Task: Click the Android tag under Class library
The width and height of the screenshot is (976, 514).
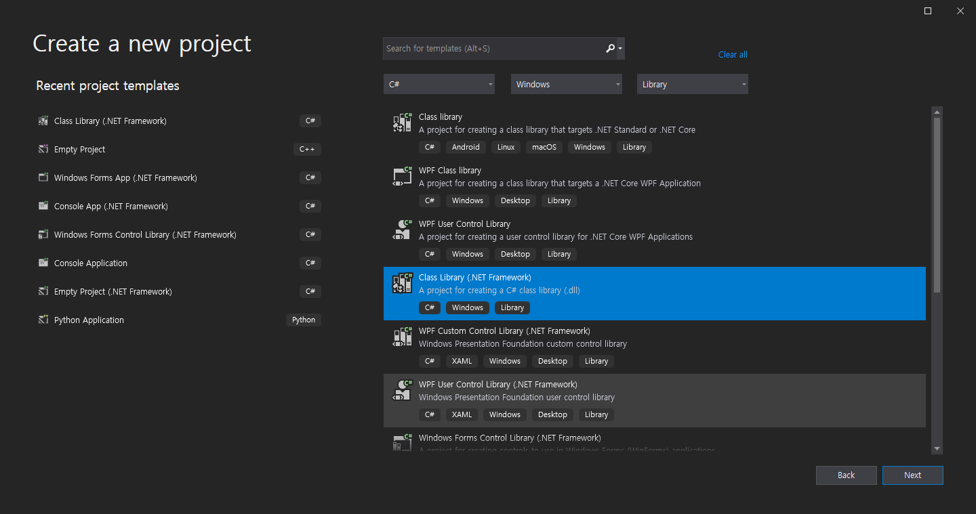Action: [466, 147]
